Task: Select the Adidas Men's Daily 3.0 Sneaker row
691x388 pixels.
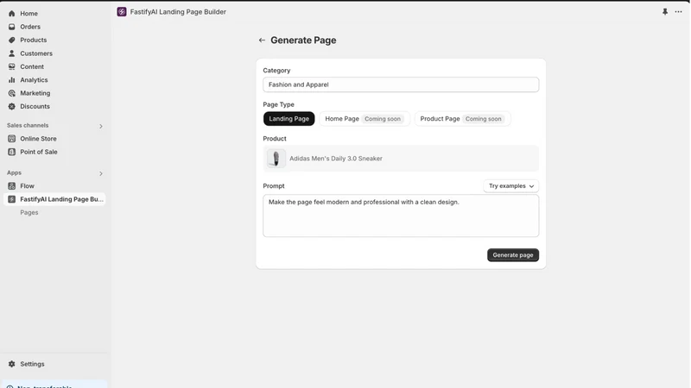Action: coord(401,159)
